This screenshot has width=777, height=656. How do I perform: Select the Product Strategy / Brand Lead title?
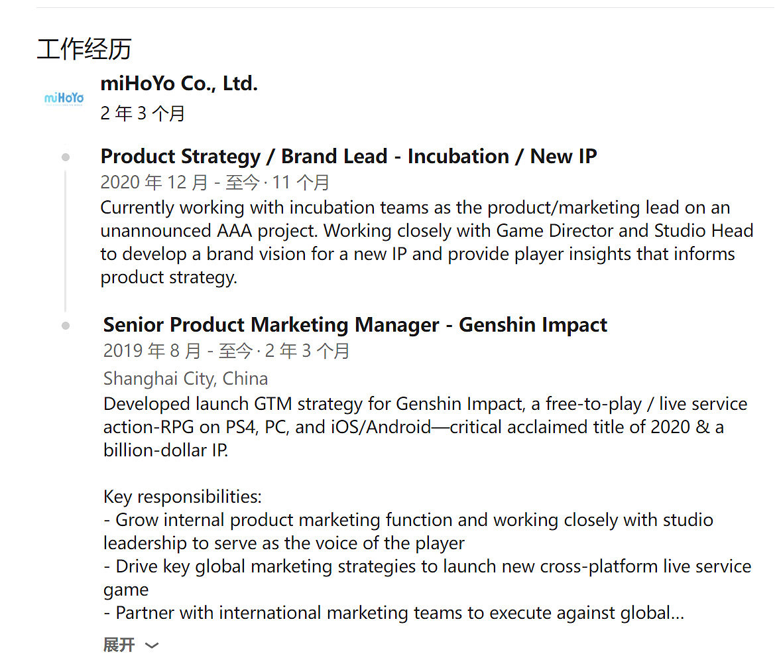pyautogui.click(x=348, y=157)
